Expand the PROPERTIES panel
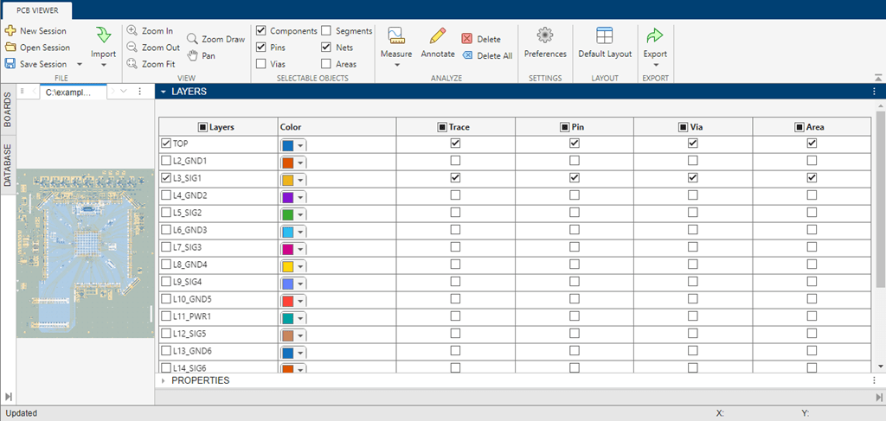Screen dimensions: 886x421 (x=164, y=380)
